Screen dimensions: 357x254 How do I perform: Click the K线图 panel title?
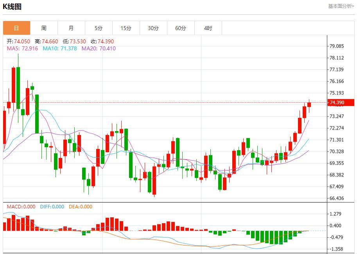[x=12, y=7]
